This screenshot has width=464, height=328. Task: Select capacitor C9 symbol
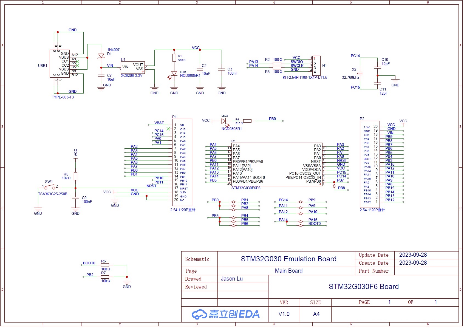75,198
